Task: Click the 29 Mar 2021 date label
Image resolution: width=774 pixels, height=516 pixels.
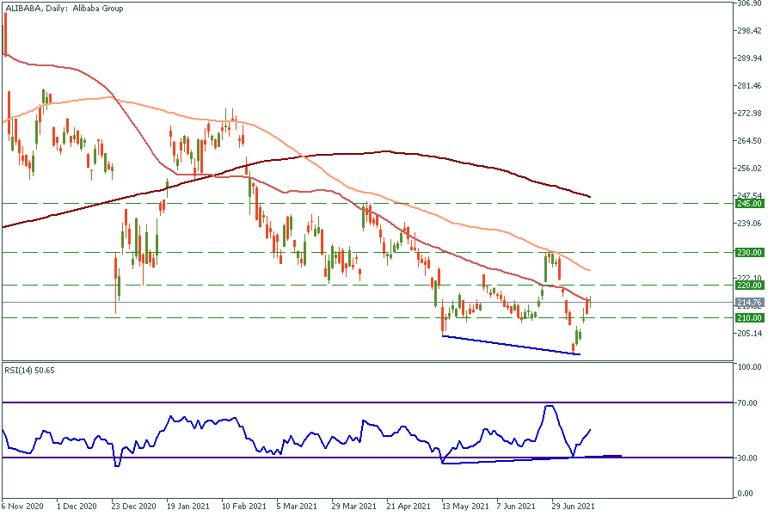Action: (353, 506)
